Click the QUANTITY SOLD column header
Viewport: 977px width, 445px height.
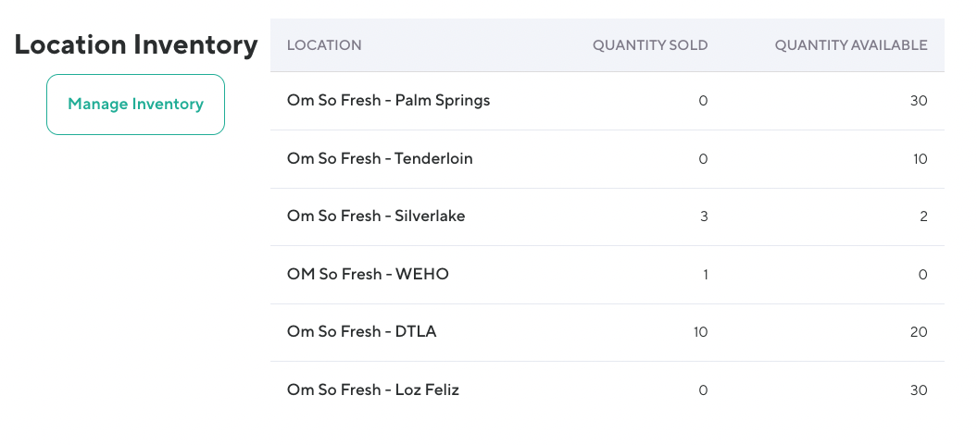650,45
